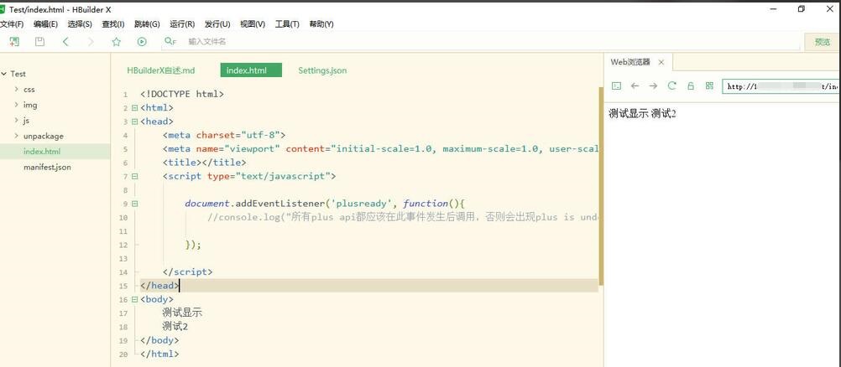Close the Web浏览器 tab
The image size is (841, 367).
pyautogui.click(x=661, y=62)
